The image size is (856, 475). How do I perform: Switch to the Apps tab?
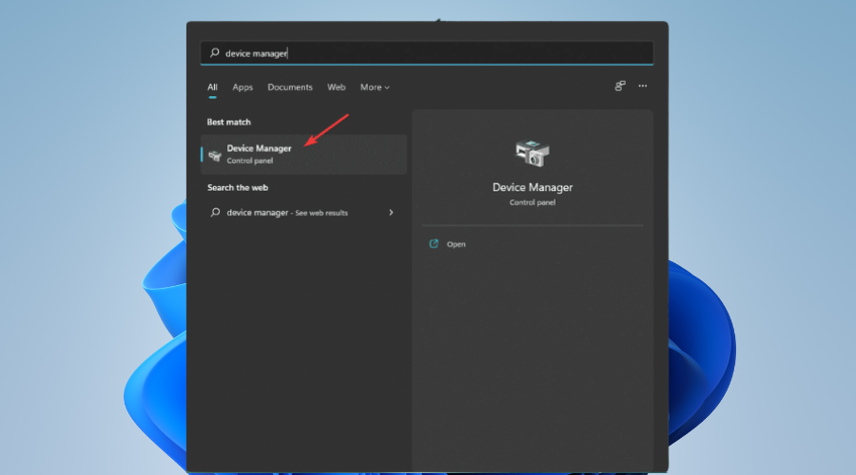243,87
